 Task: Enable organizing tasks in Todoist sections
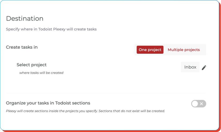point(198,104)
